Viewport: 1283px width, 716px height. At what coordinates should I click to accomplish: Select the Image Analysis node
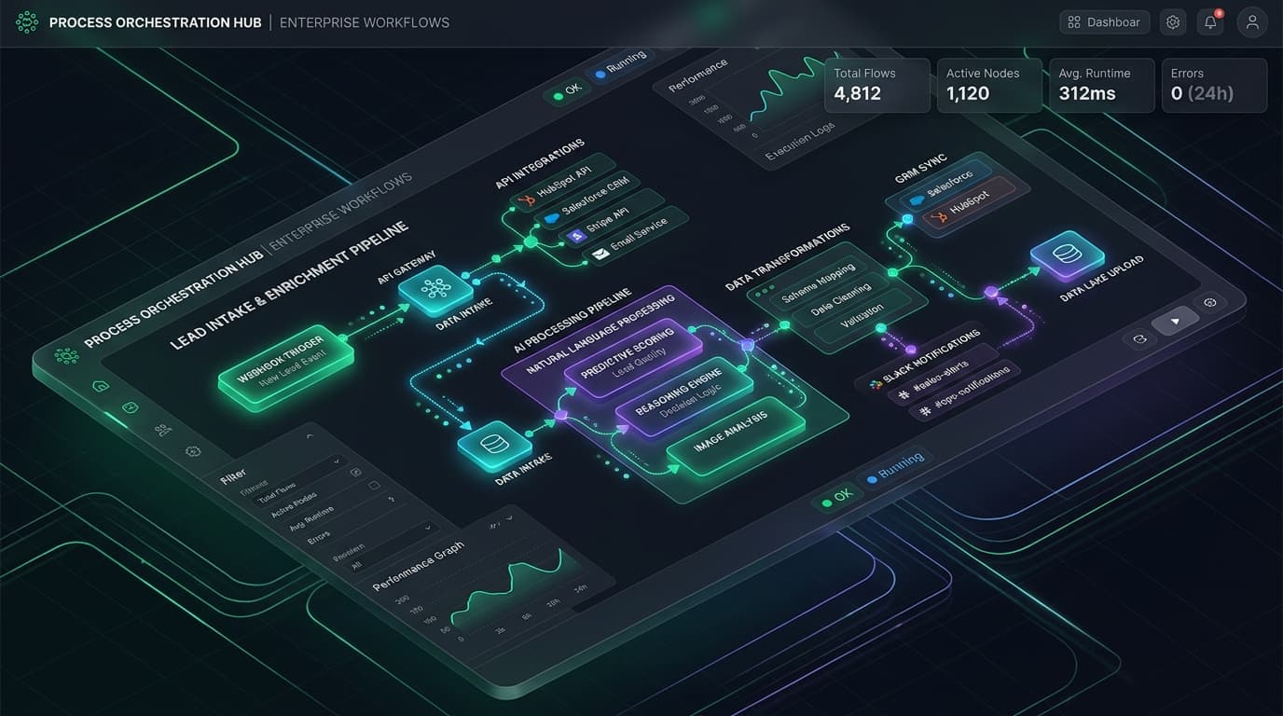tap(736, 436)
